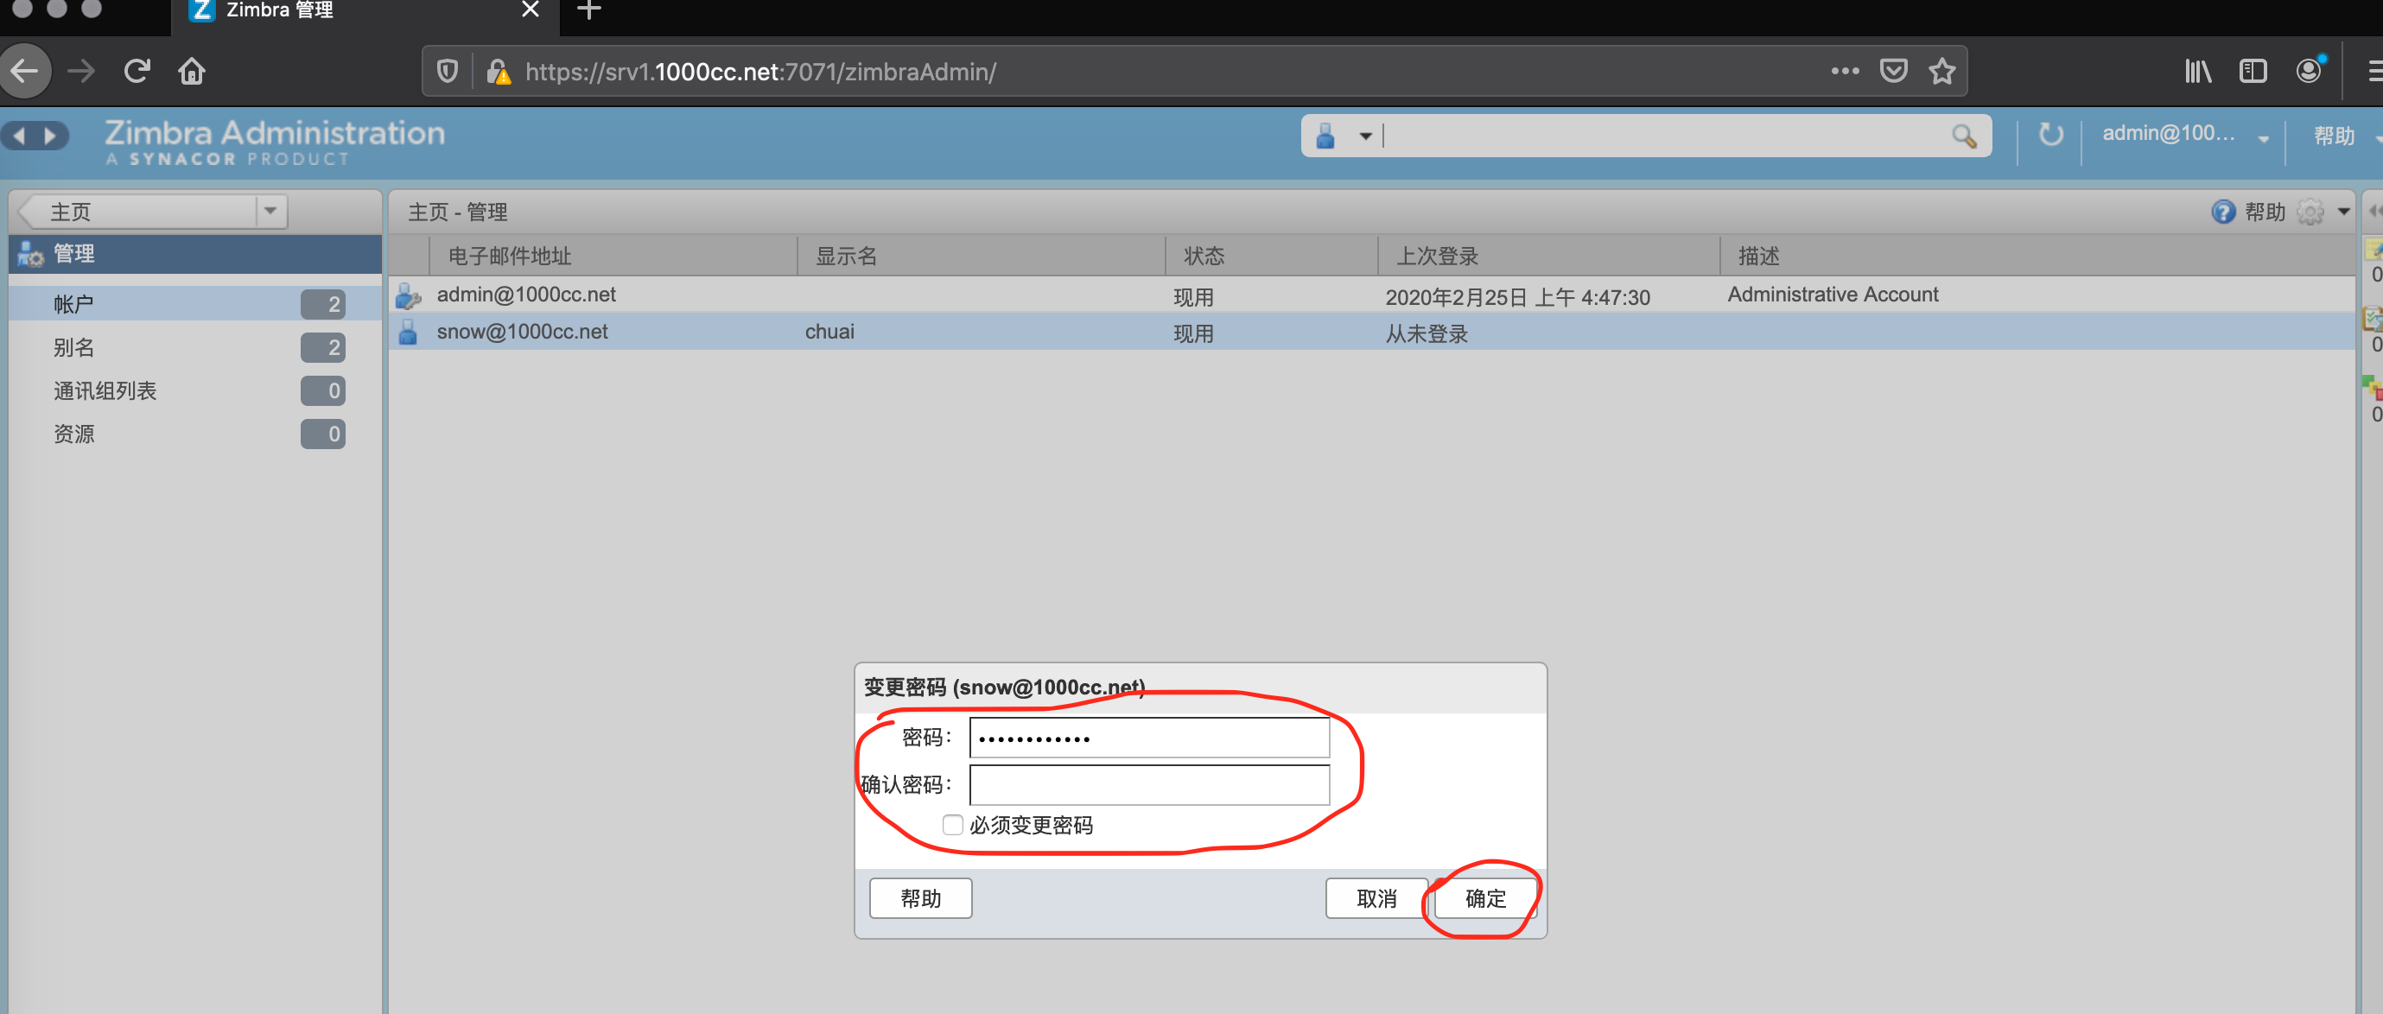2383x1014 pixels.
Task: Reload the page with the browser refresh icon
Action: point(137,71)
